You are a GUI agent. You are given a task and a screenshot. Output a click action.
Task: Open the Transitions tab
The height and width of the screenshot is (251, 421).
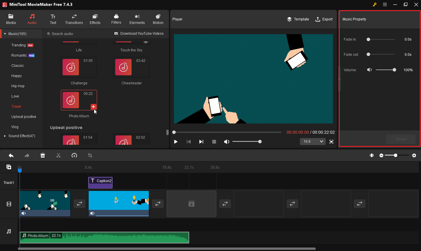(x=74, y=19)
